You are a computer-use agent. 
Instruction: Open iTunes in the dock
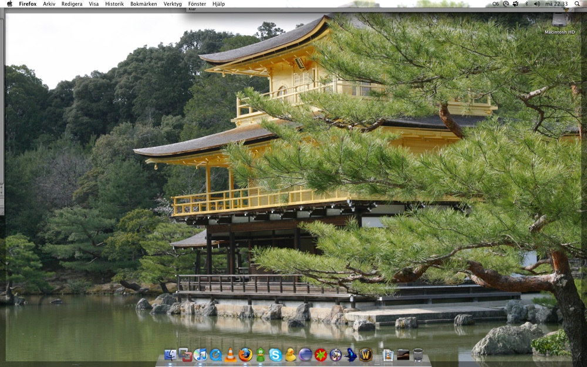(200, 354)
